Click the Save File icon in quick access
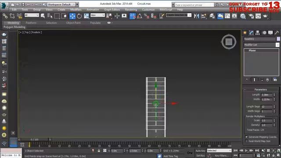This screenshot has height=158, width=281. pyautogui.click(x=23, y=4)
